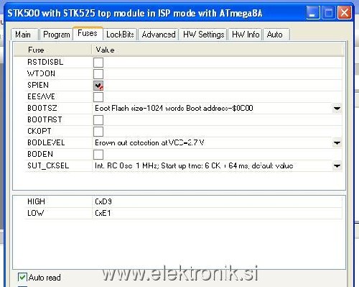Tick the CKOPT fuse checkbox
Screen dimensions: 359x287
(98, 132)
